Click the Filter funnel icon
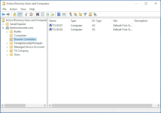 85,14
